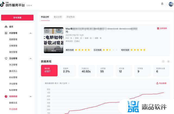The width and height of the screenshot is (174, 114).
Task: Open 粉丝管理 in the sidebar
Action: [x=13, y=77]
